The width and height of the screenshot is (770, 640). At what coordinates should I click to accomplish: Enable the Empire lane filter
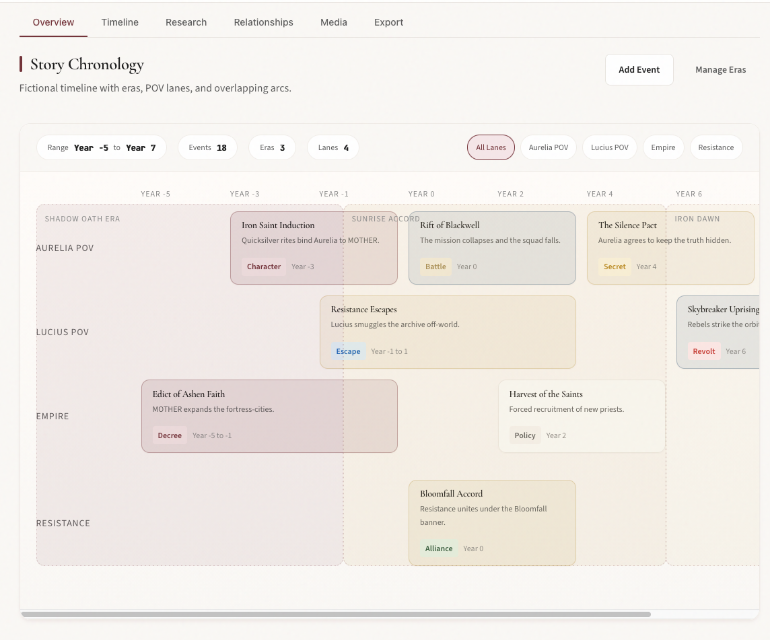pos(663,147)
